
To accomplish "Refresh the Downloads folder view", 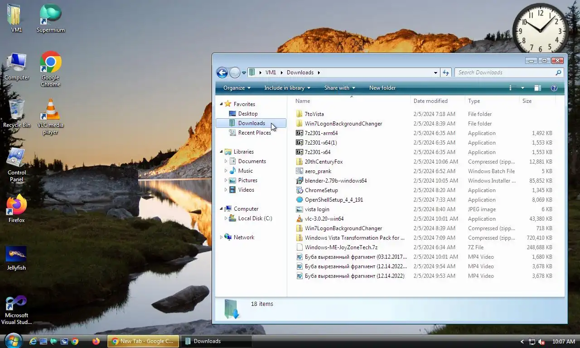I will [446, 72].
